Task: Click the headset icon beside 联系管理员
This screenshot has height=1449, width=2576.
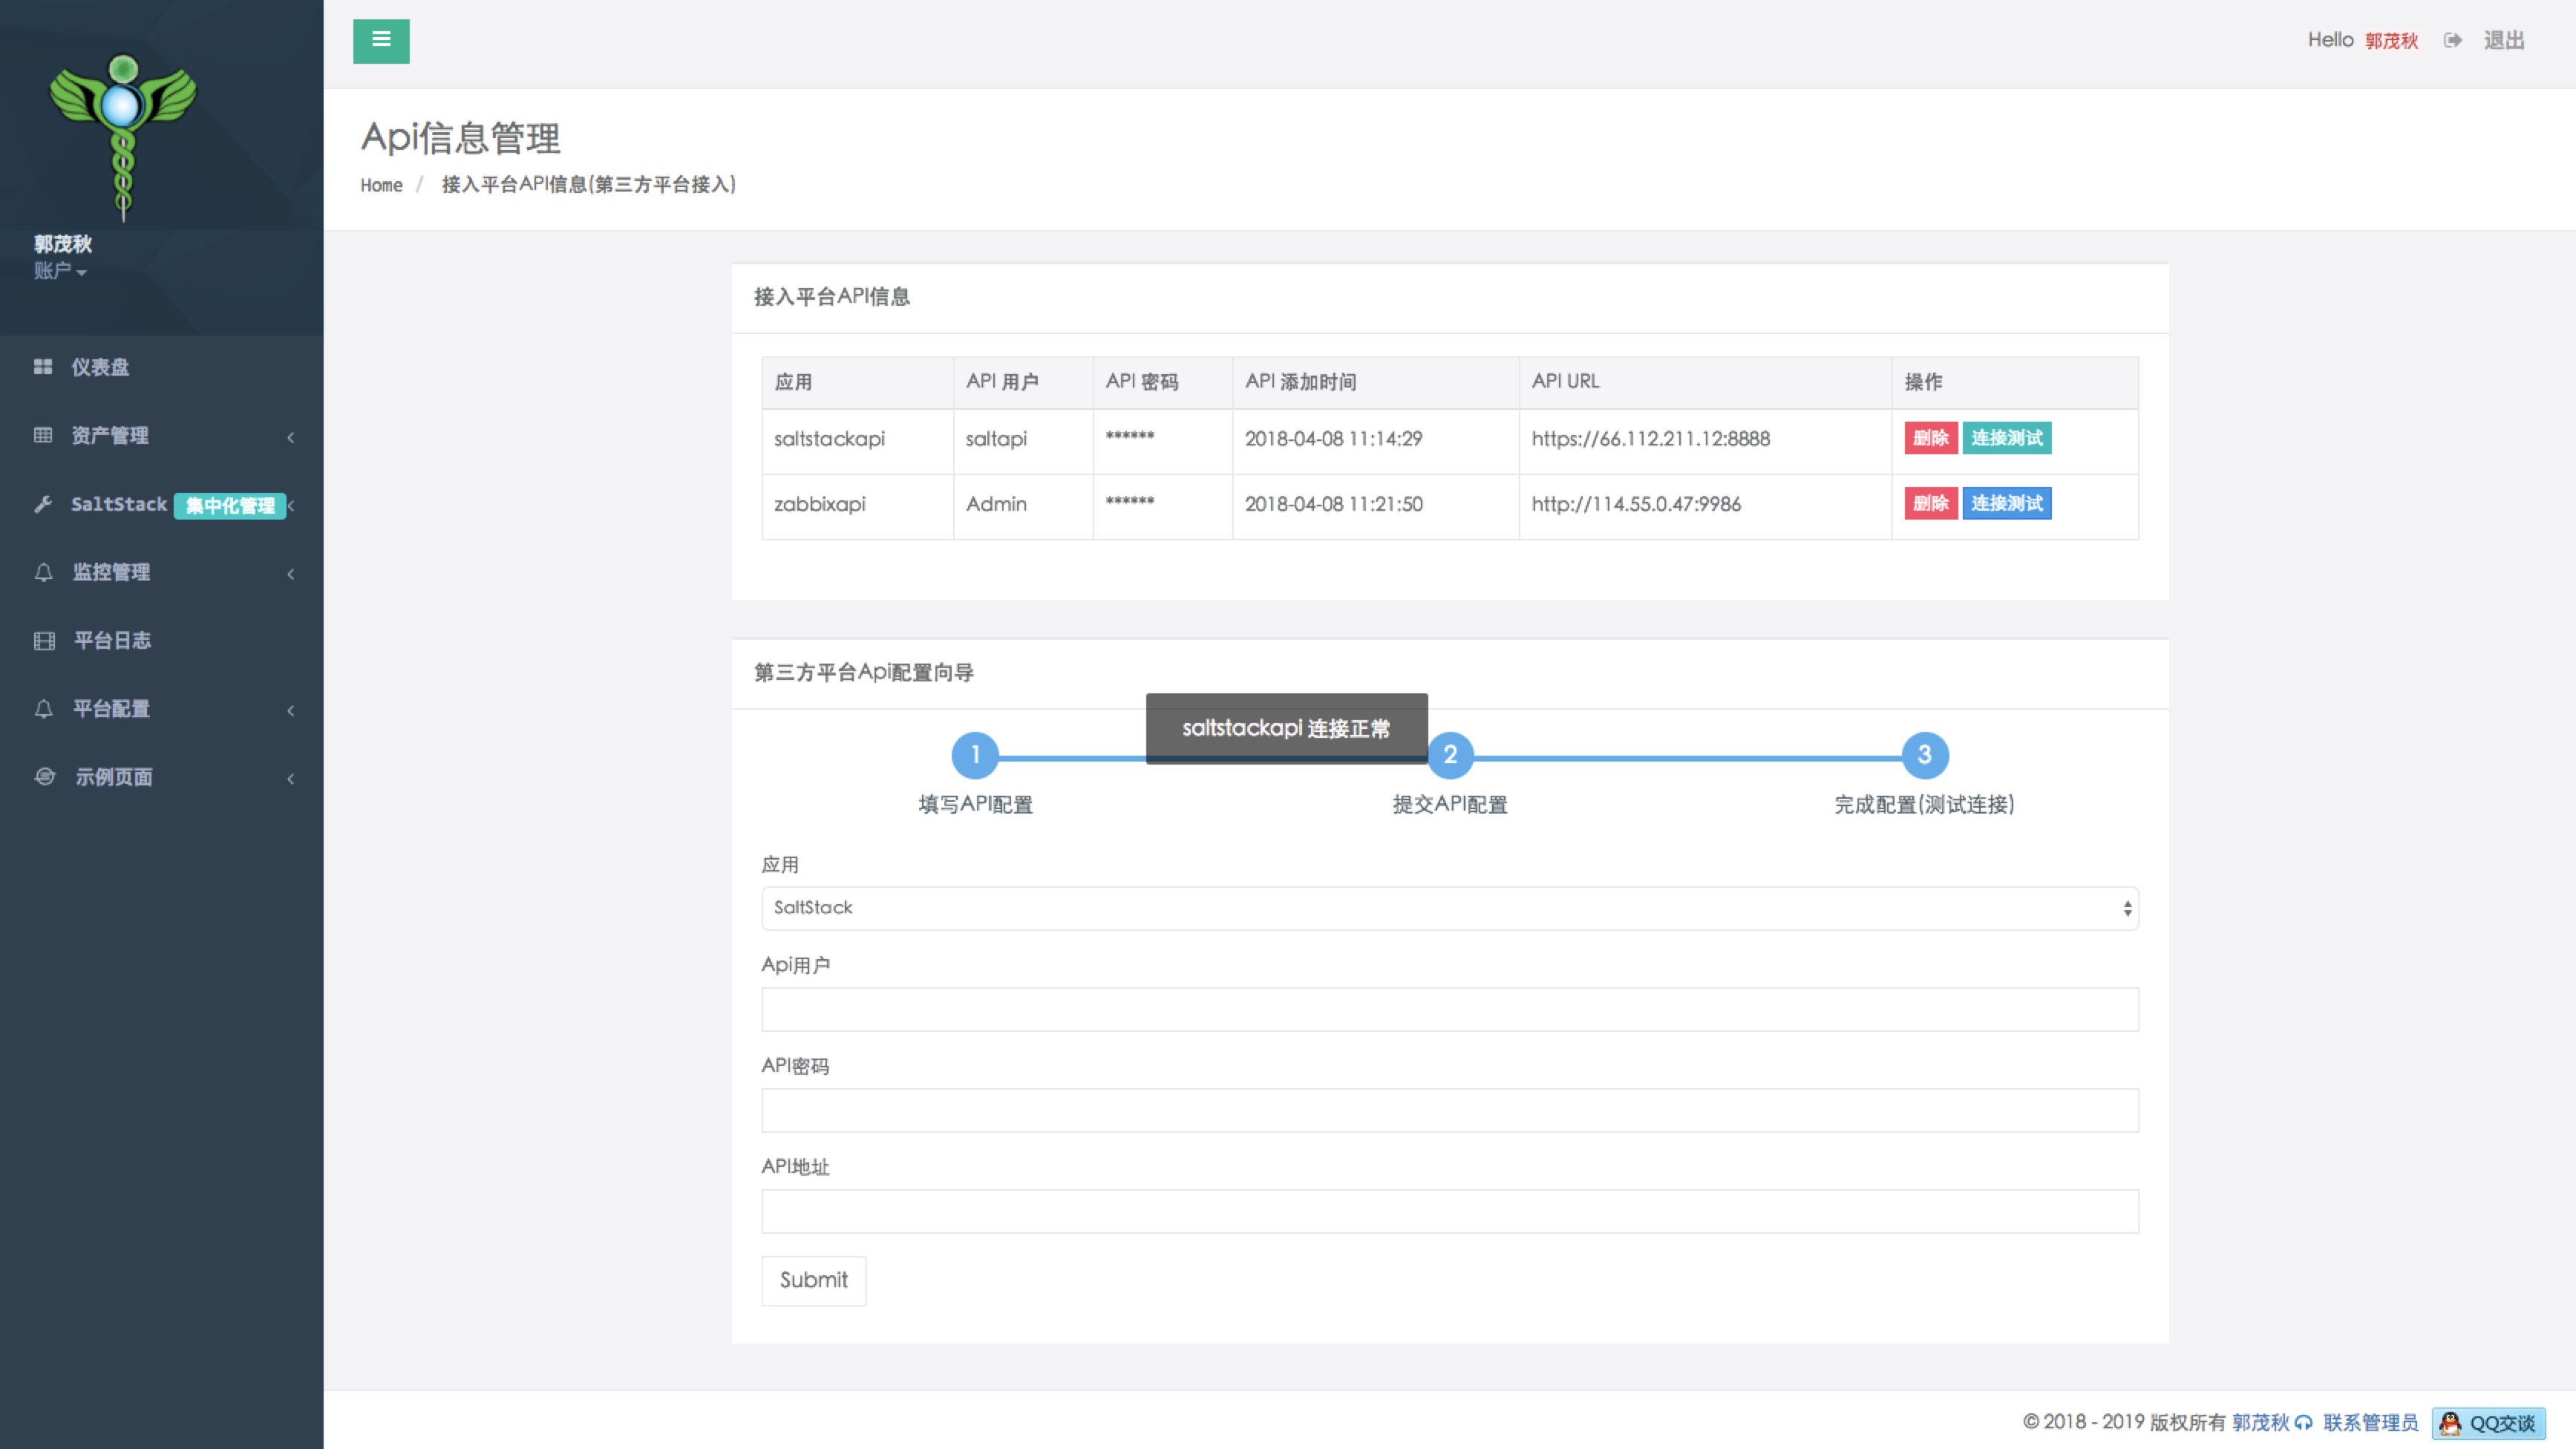Action: (x=2304, y=1423)
